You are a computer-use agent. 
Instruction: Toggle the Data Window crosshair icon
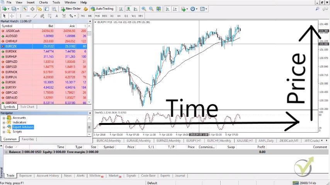coord(32,9)
